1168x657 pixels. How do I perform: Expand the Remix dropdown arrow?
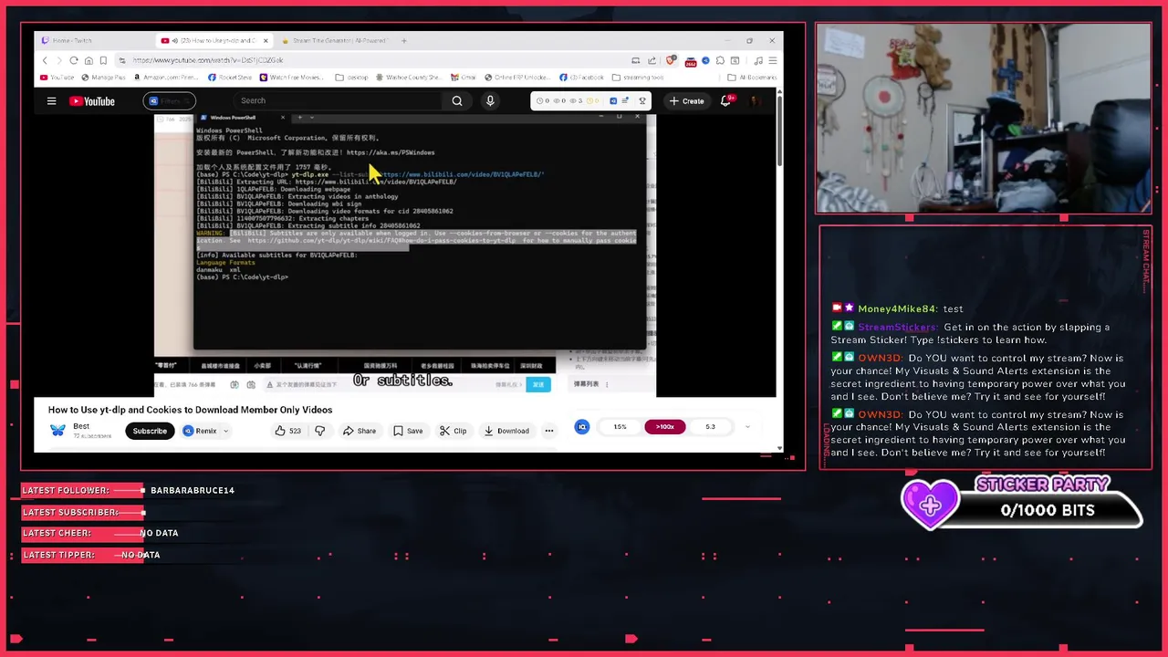[225, 431]
